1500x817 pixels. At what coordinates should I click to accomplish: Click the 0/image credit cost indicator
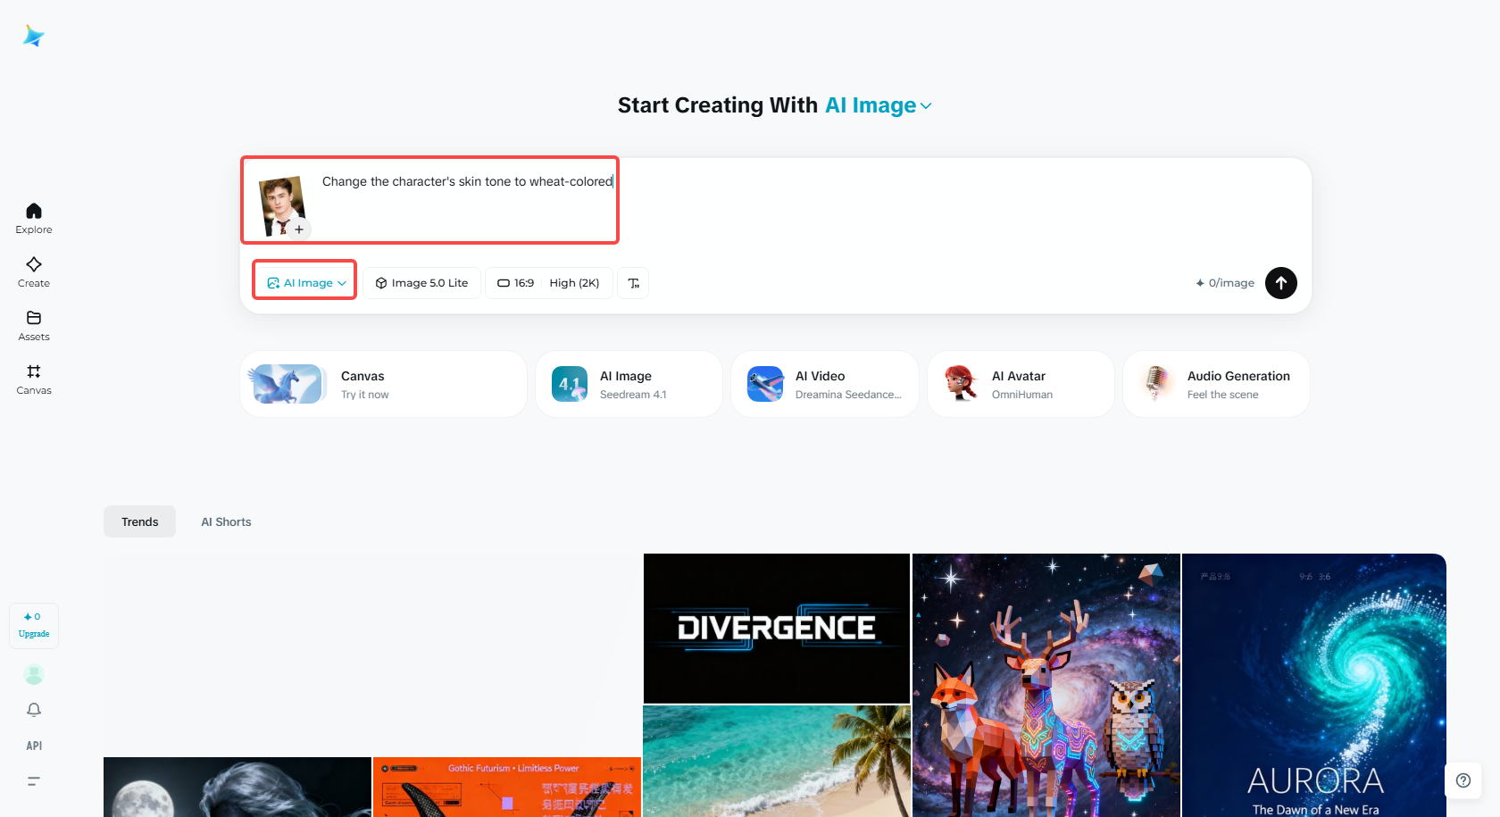[1225, 283]
